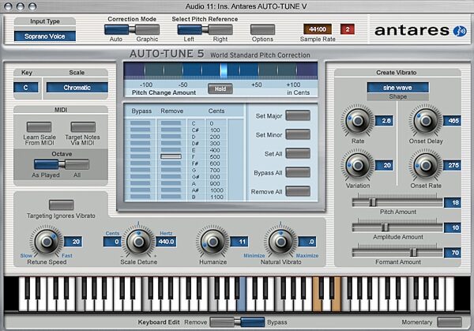Click the Set Major button

(298, 115)
